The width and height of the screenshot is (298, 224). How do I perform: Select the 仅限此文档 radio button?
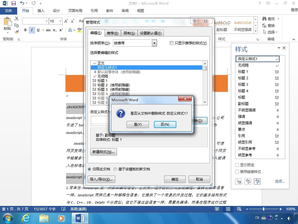click(89, 169)
